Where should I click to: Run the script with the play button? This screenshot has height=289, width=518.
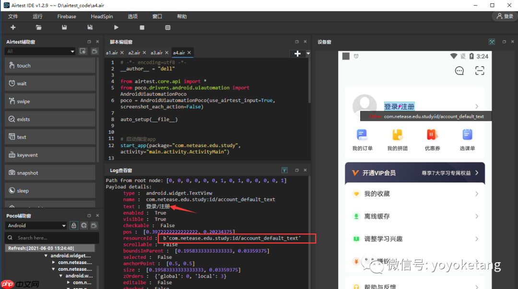point(116,28)
